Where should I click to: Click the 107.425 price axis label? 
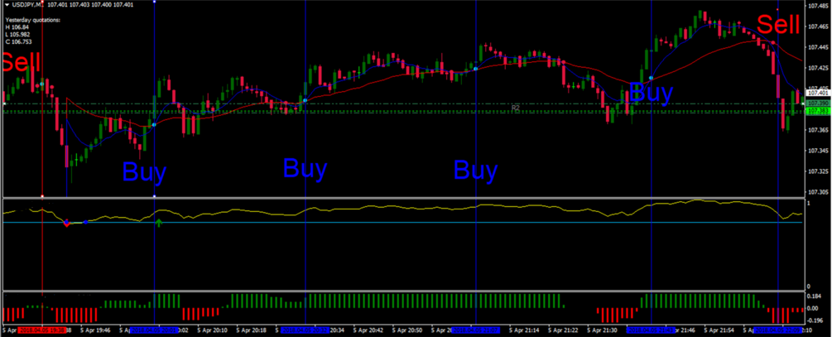[x=817, y=68]
